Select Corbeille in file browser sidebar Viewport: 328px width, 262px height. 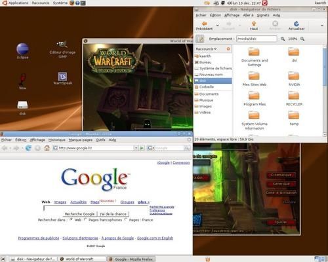point(213,87)
